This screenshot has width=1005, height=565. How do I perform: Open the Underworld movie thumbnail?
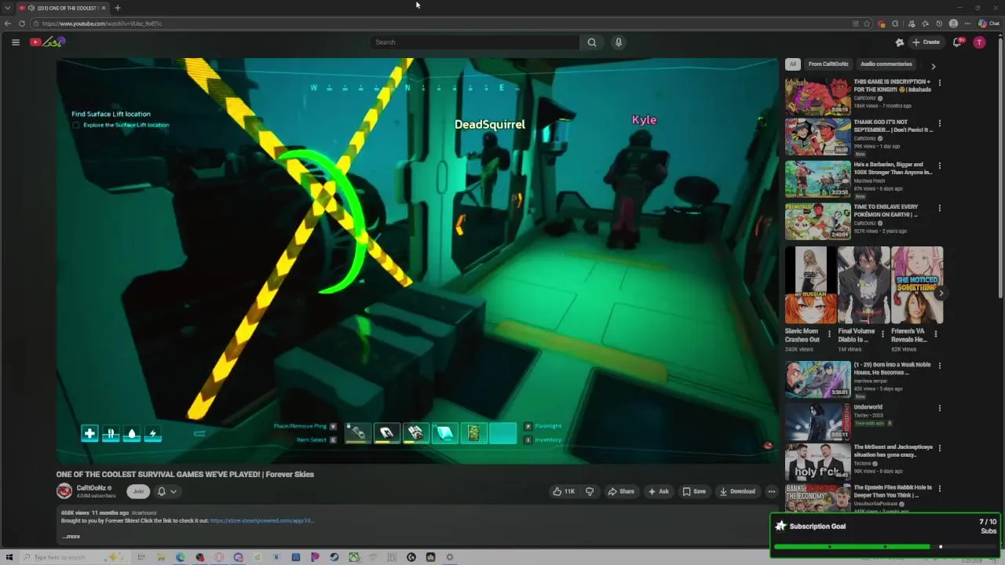tap(817, 421)
